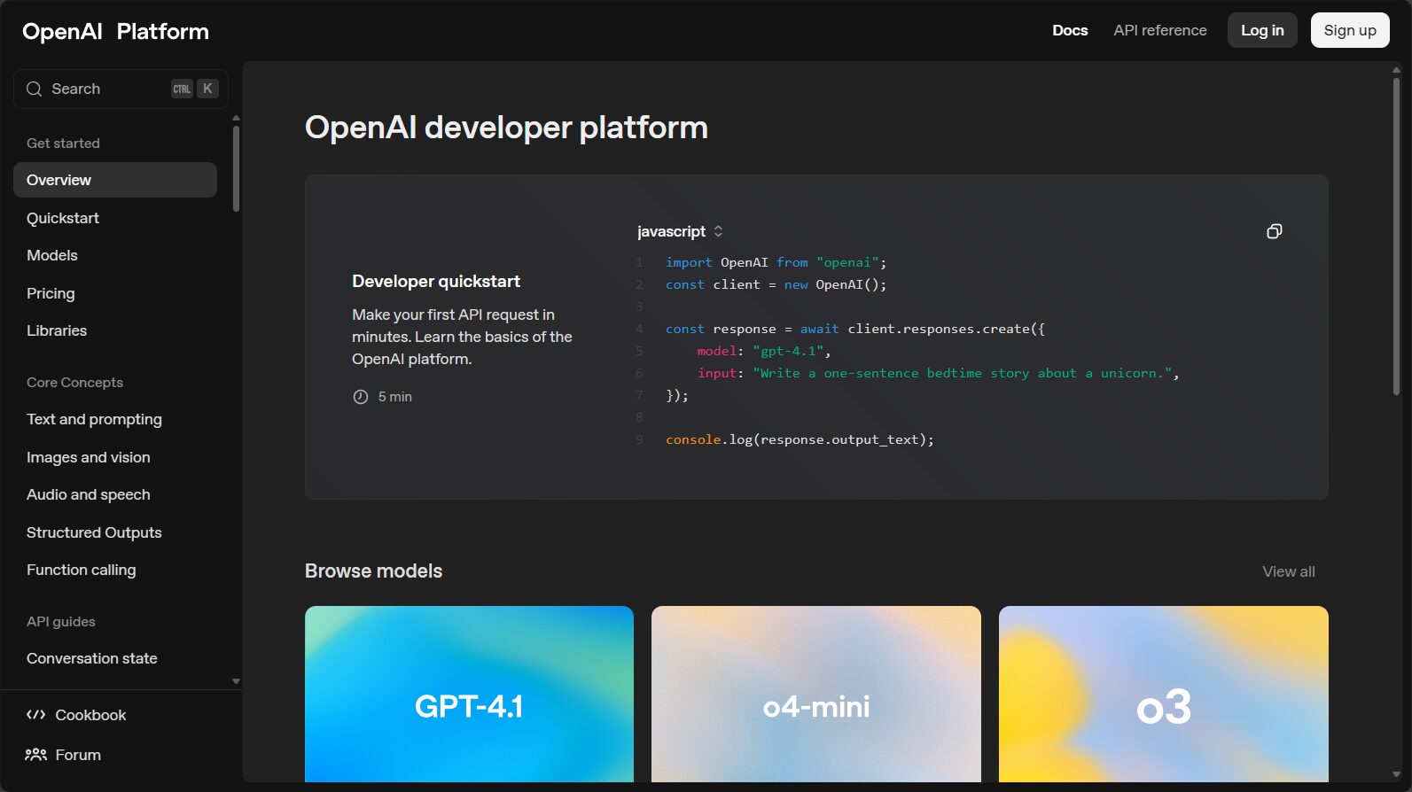Open the API reference tab
This screenshot has width=1412, height=792.
(1160, 30)
